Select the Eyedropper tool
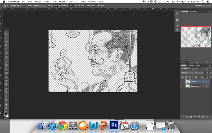Viewport: 212px width, 133px height. click(x=6, y=53)
